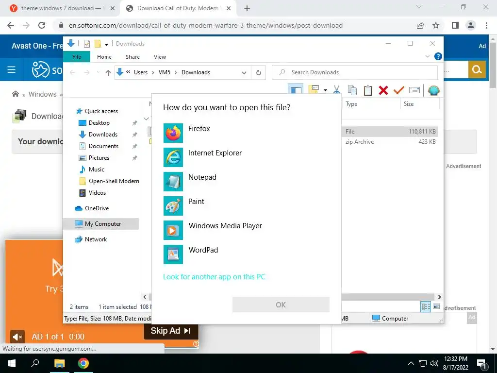Expand the Explorer ribbon chevron
The width and height of the screenshot is (497, 373).
click(427, 56)
